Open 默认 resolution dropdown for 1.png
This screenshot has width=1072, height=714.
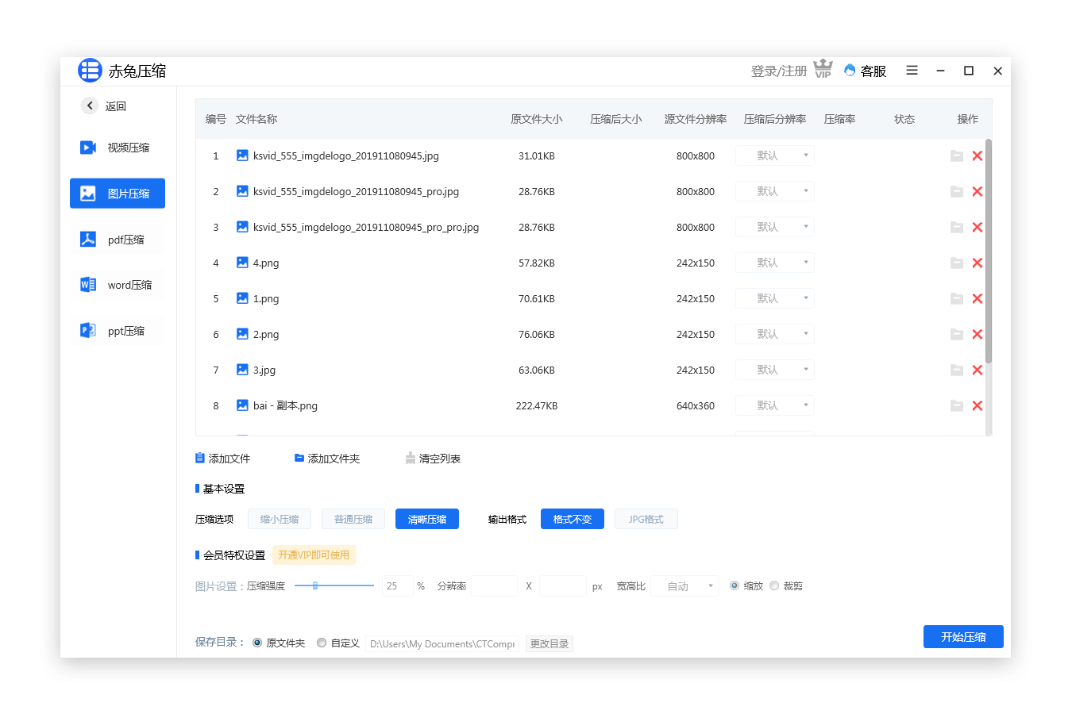[x=775, y=298]
